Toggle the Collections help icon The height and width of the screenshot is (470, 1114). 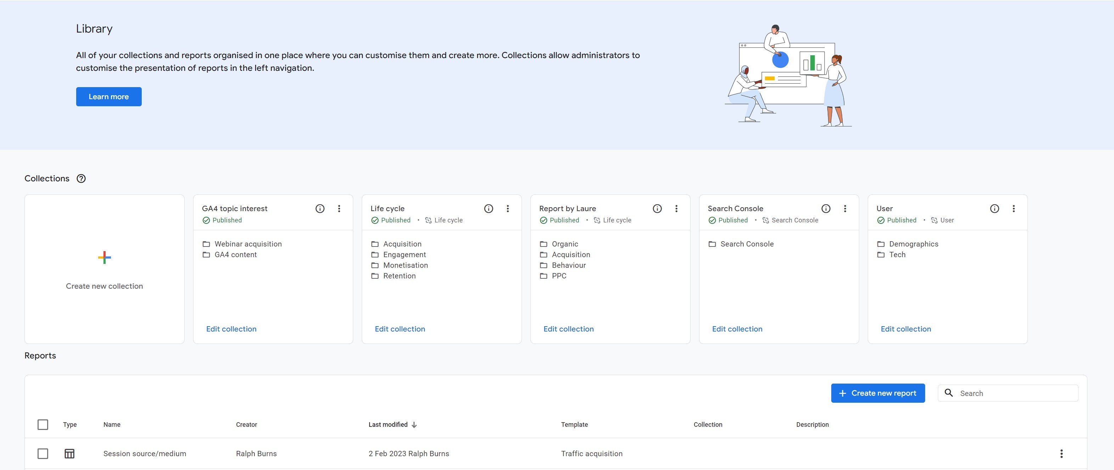coord(80,178)
